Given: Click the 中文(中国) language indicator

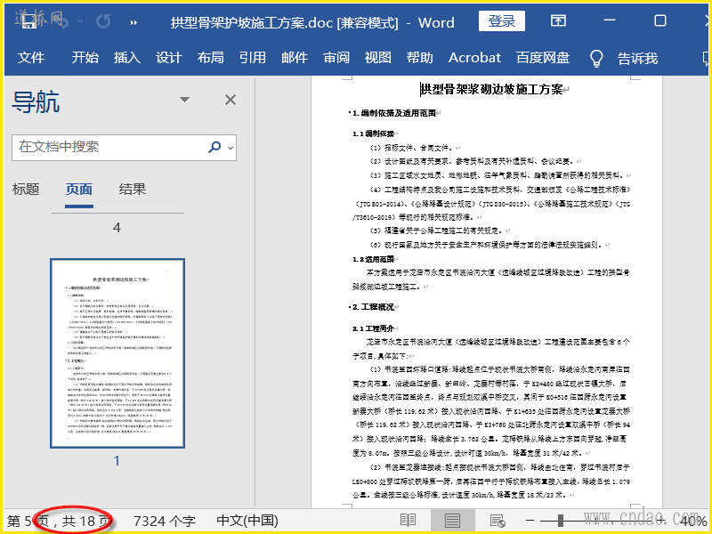Looking at the screenshot, I should click(247, 521).
